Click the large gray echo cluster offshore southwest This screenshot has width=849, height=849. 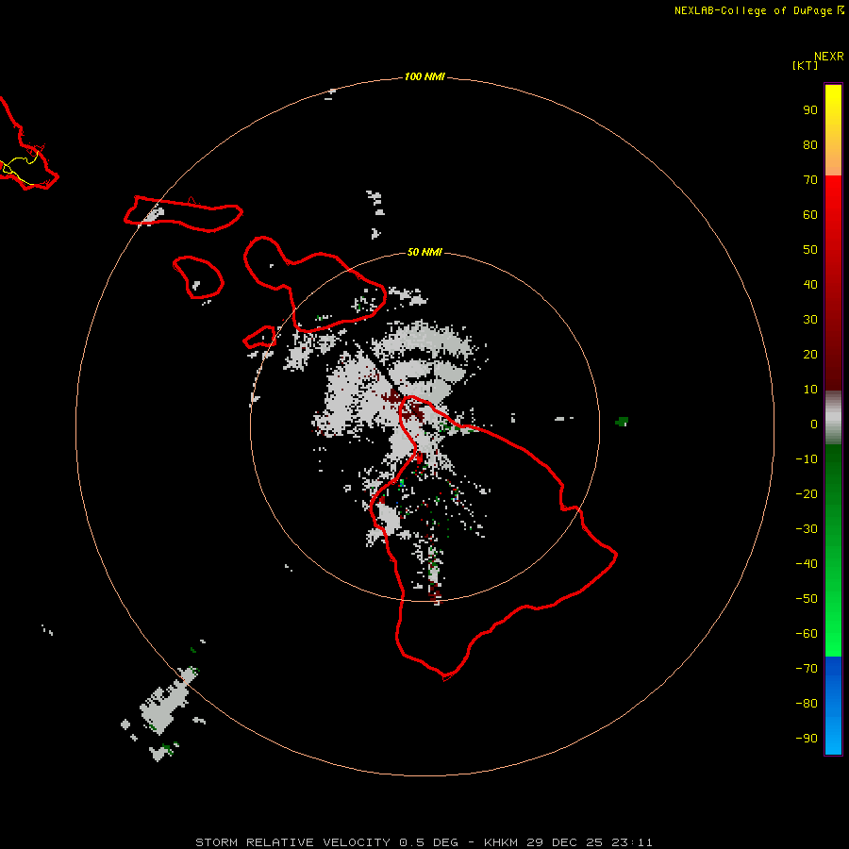pos(164,702)
